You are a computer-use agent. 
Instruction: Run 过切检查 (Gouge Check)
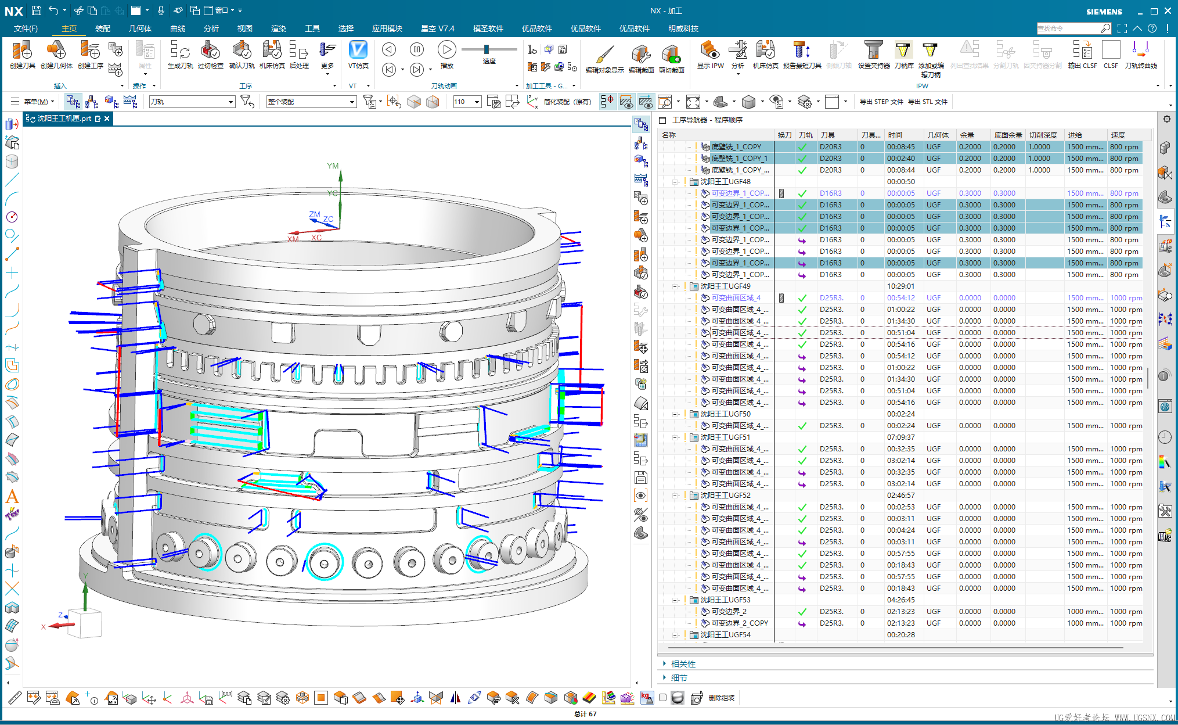pos(210,55)
